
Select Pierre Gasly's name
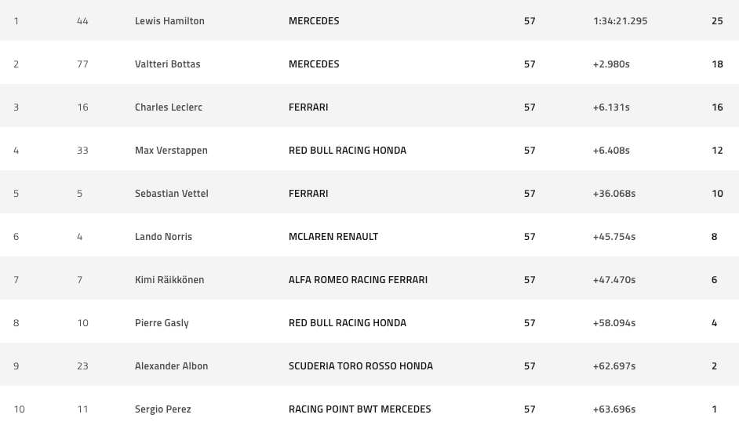coord(162,323)
